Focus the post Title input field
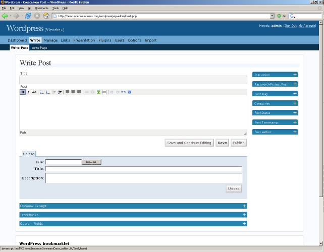This screenshot has height=252, width=324. 133,80
